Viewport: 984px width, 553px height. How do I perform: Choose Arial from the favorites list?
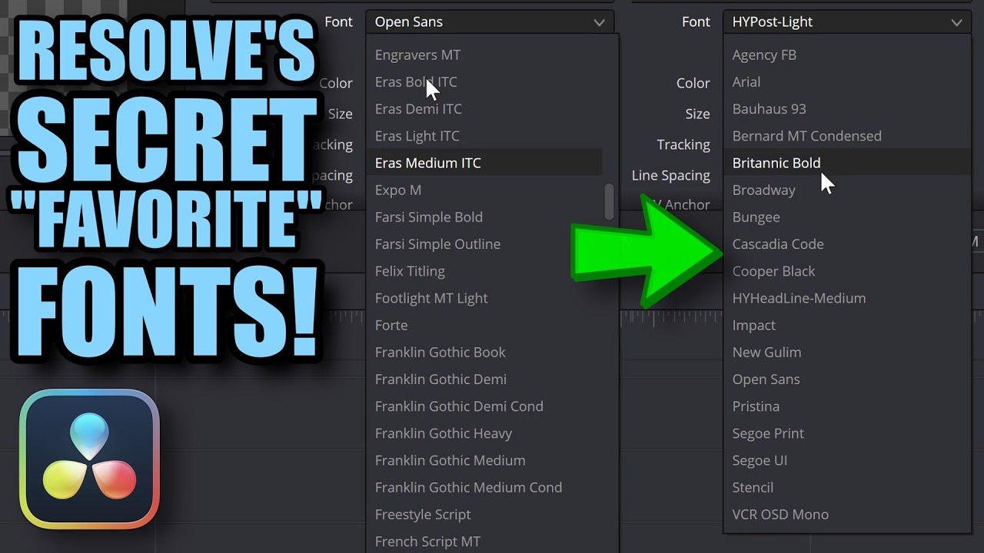point(746,82)
